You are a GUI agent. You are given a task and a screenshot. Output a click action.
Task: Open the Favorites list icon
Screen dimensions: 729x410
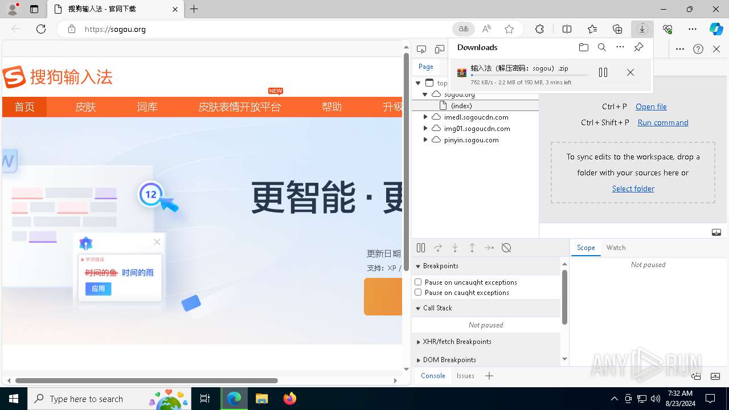(592, 29)
